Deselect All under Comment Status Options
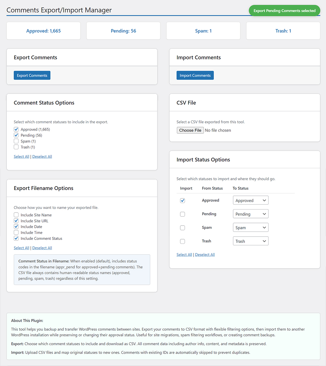This screenshot has height=366, width=326. click(x=42, y=156)
